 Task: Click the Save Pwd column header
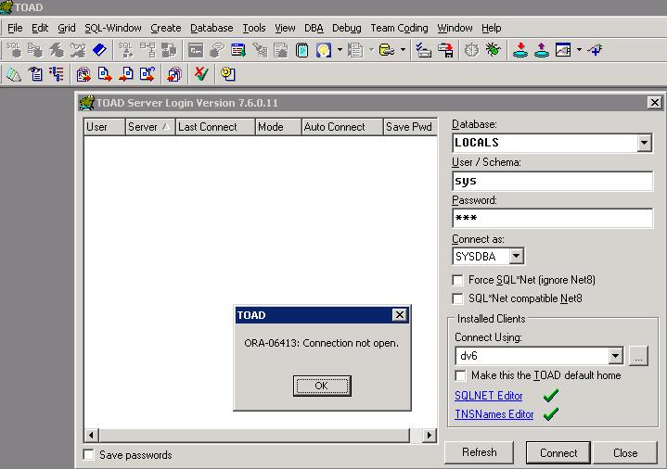(410, 127)
